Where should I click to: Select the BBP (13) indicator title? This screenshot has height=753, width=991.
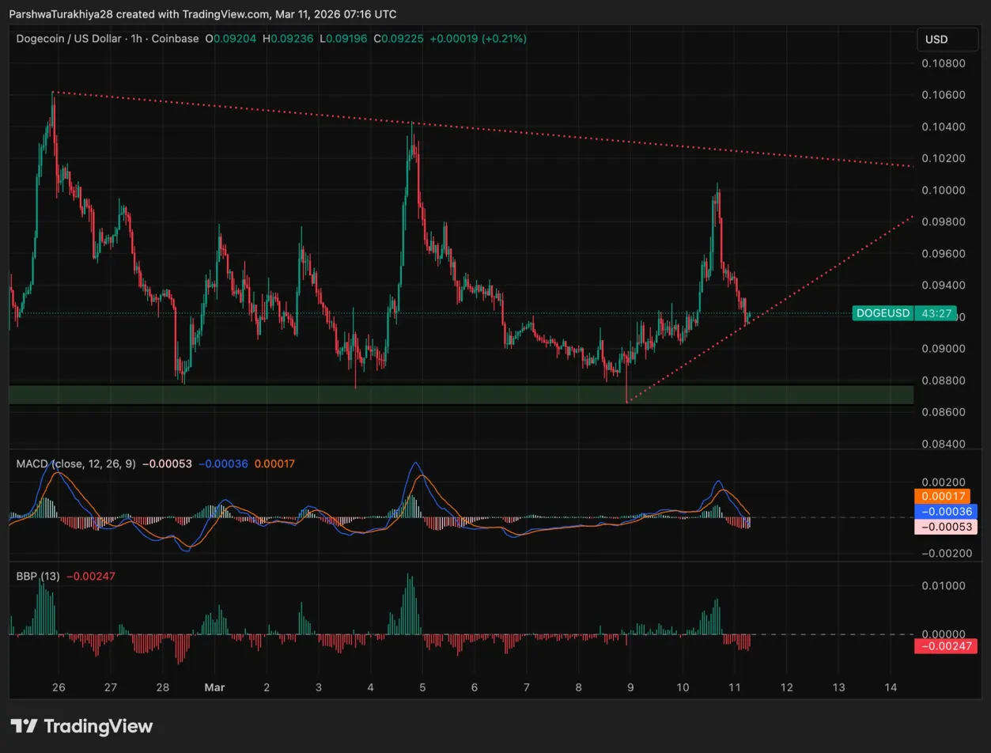pos(37,577)
